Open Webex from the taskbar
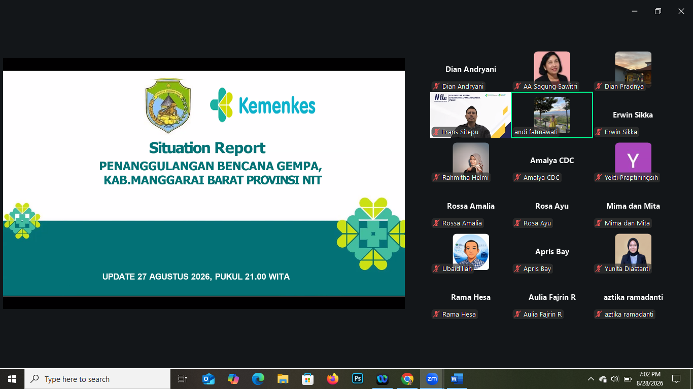 coord(383,379)
